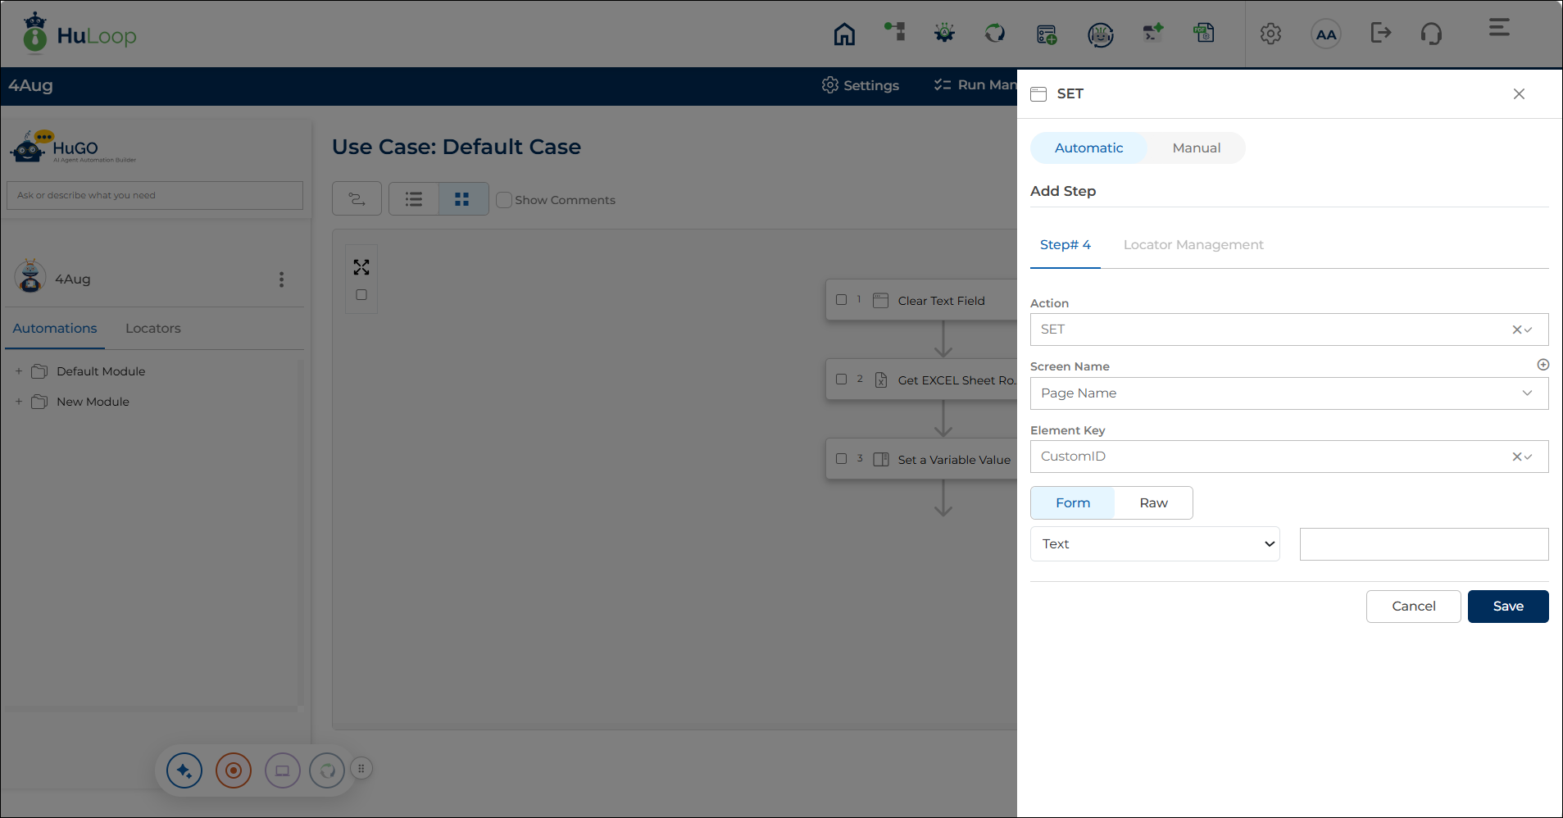Open the Screen Name dropdown

(1289, 393)
